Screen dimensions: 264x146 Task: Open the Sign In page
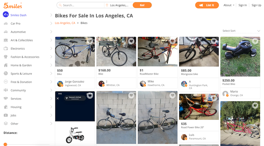click(243, 5)
